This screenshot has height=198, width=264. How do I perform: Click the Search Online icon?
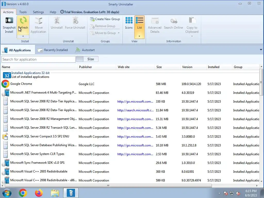[x=174, y=21]
